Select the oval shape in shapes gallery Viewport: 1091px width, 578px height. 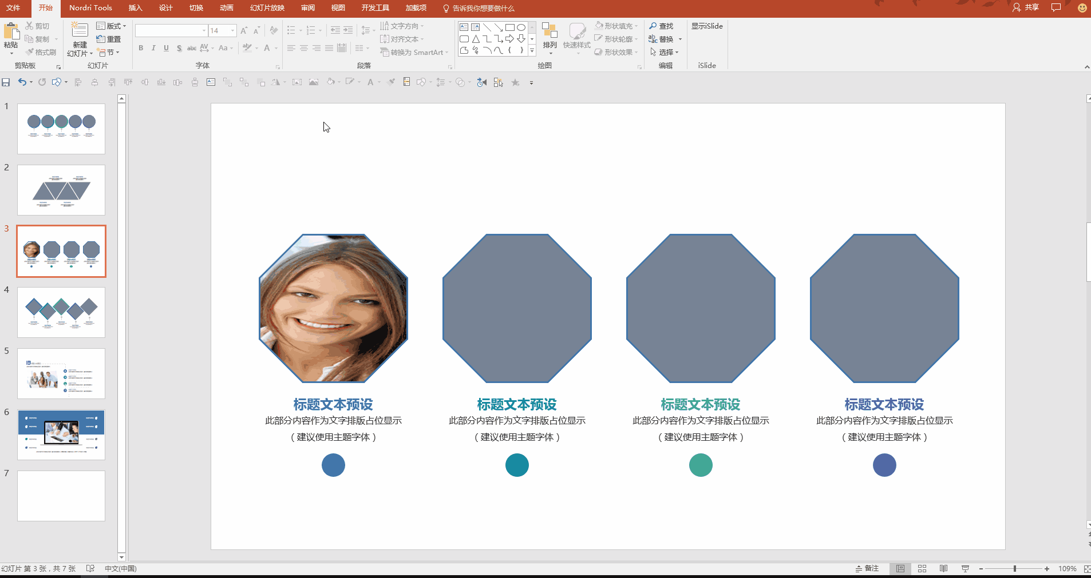point(521,27)
